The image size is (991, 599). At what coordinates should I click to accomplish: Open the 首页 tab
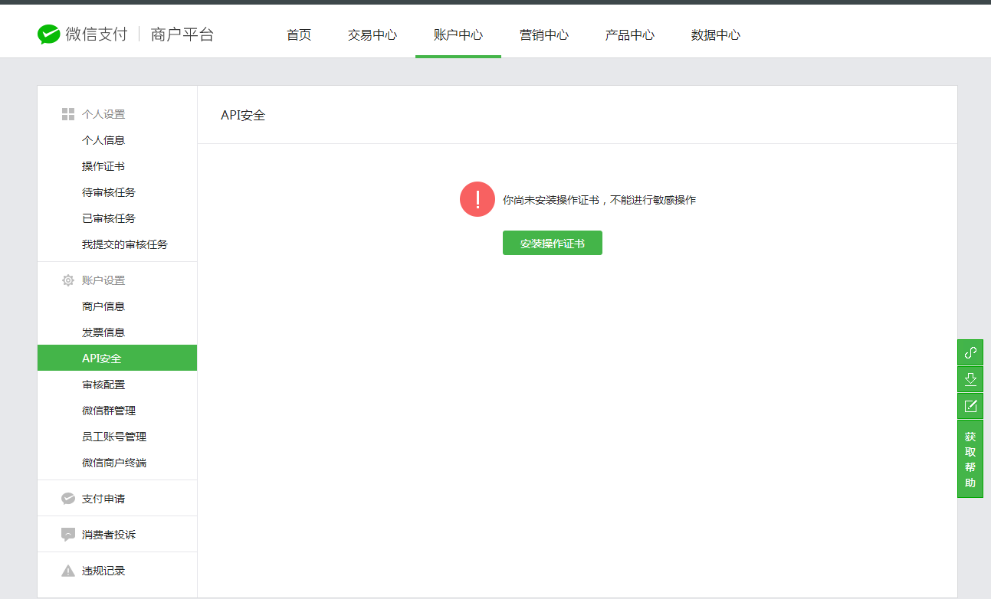299,35
